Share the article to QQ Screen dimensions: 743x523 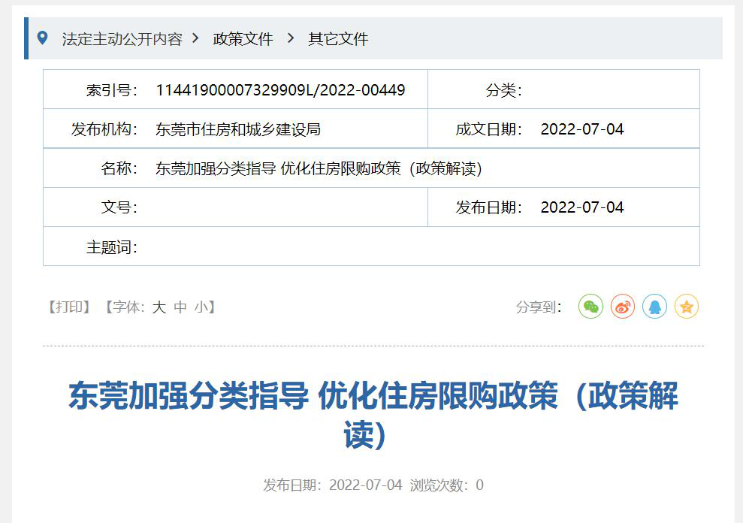click(x=654, y=307)
